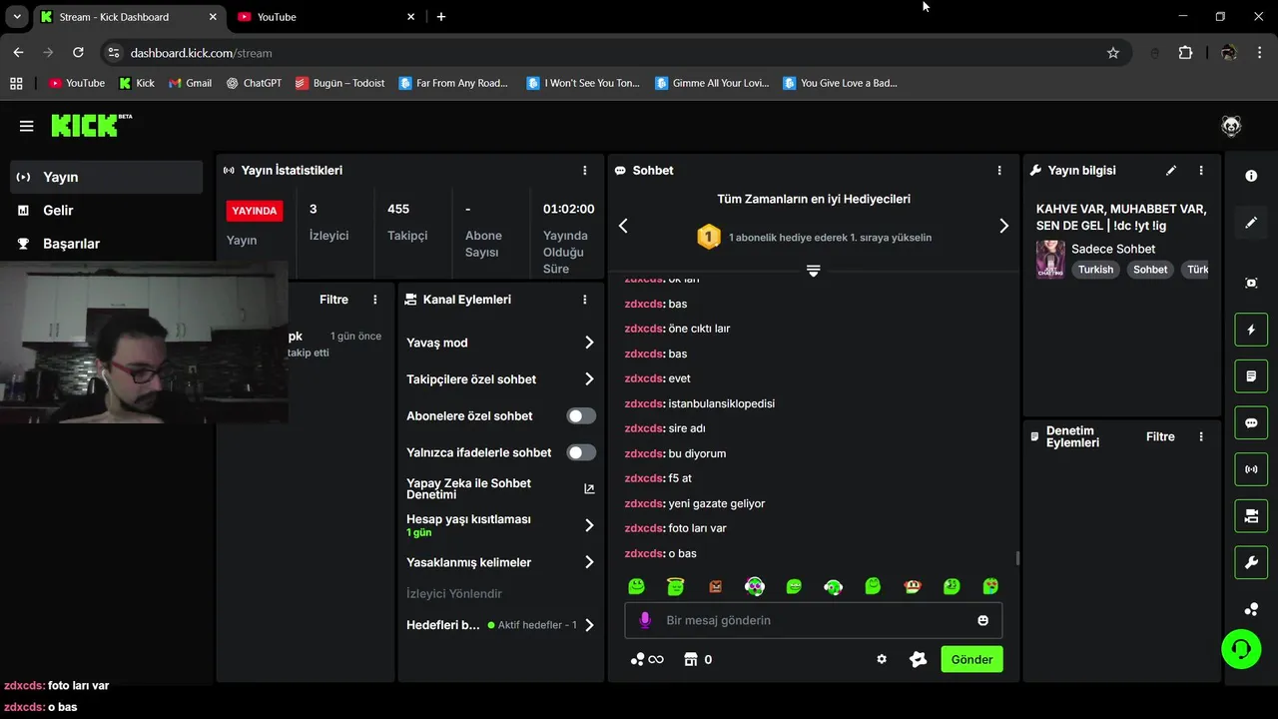Expand Takipçilere özel sohbet setting
Image resolution: width=1278 pixels, height=719 pixels.
tap(500, 379)
